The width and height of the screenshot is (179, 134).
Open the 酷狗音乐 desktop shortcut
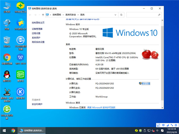point(20,92)
